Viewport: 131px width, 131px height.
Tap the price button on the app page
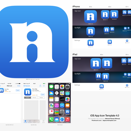[43, 95]
